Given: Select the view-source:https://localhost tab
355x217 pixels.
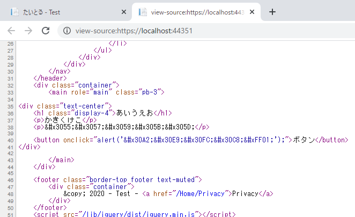Looking at the screenshot, I should coord(196,12).
